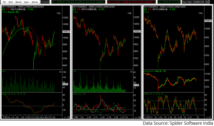Click the red ND= ticker box
This screenshot has width=214, height=126.
click(x=131, y=2)
